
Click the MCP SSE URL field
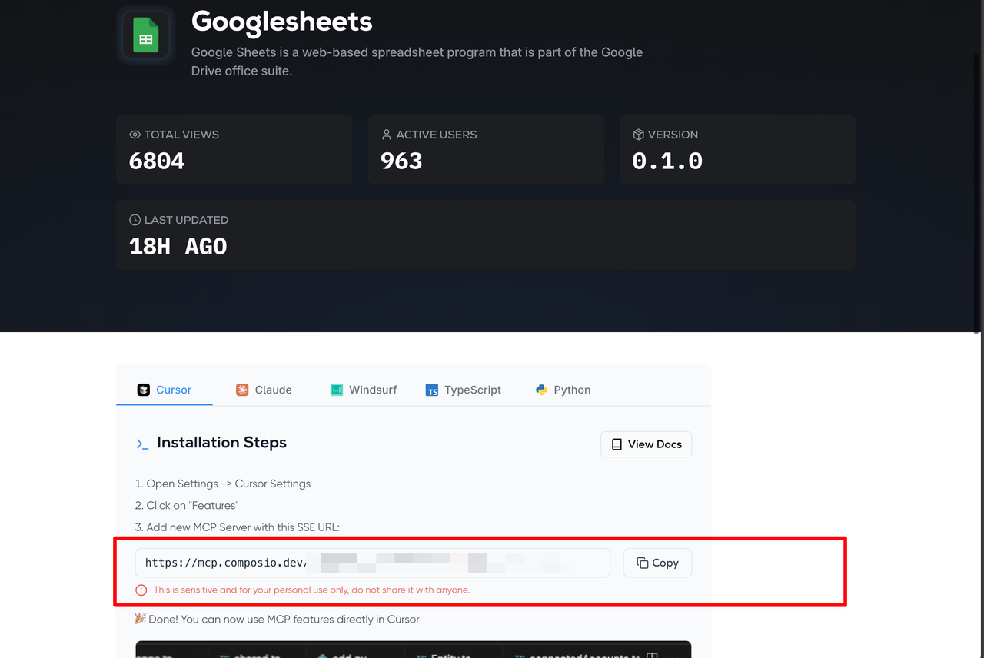(373, 563)
